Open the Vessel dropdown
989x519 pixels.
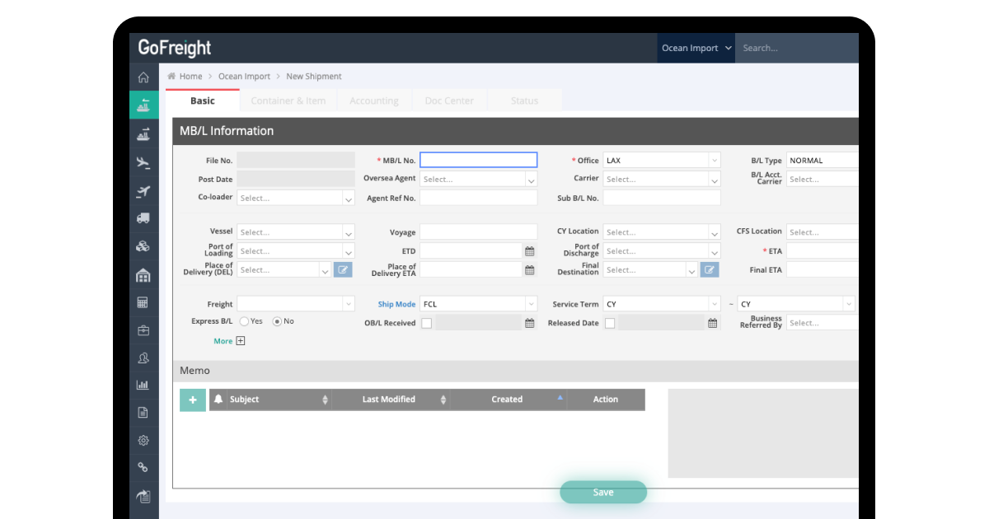(296, 232)
